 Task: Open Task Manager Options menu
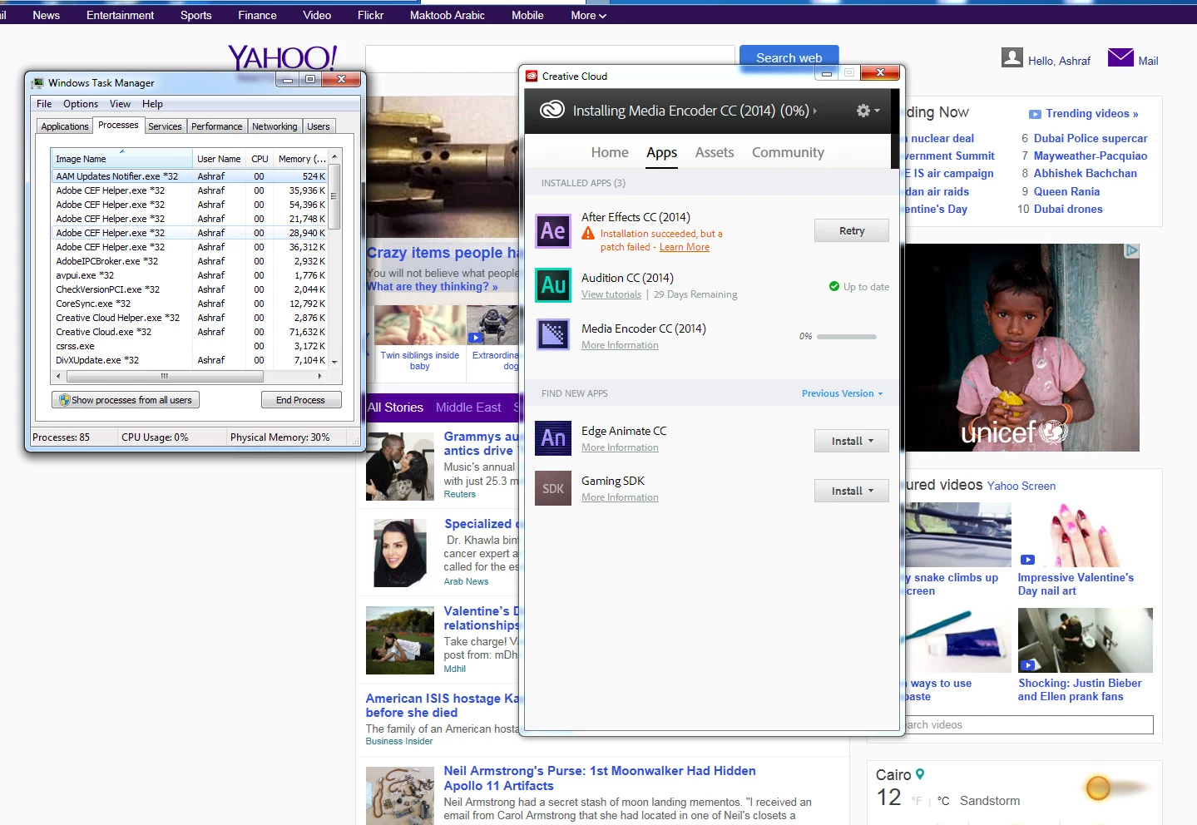click(x=81, y=104)
